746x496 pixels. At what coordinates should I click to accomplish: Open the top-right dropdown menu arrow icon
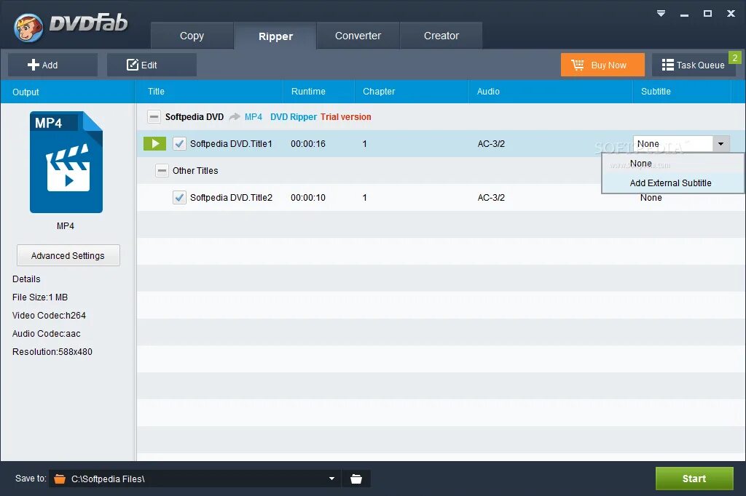pos(661,13)
